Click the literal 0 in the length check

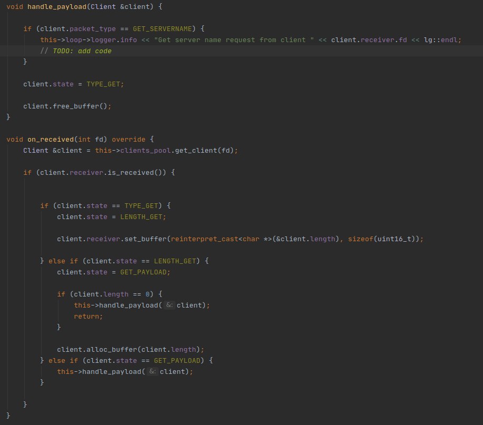[148, 295]
